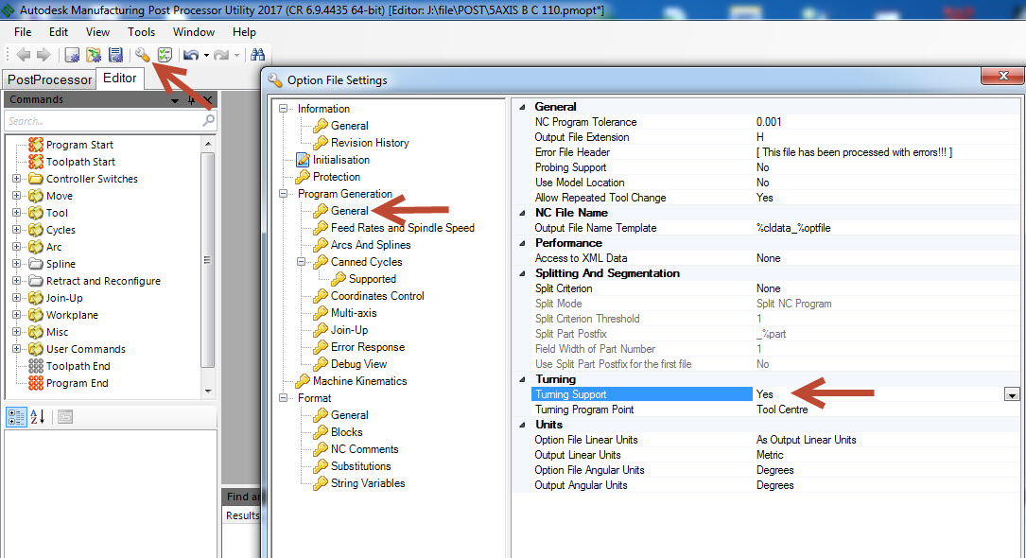The width and height of the screenshot is (1026, 558).
Task: Click the checklist validation toolbar icon
Action: point(165,55)
